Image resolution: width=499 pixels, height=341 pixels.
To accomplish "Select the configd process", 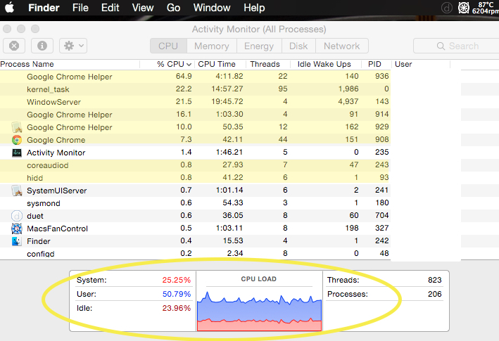I will pos(195,254).
